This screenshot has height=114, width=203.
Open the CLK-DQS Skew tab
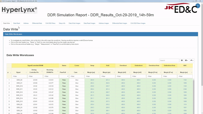[x=50, y=23]
